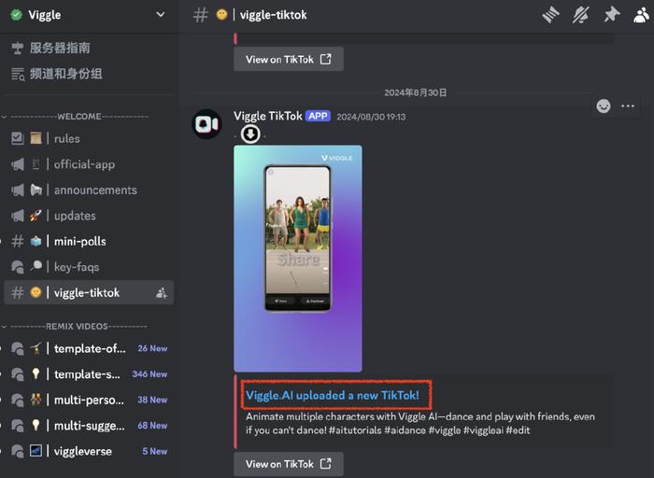
Task: Open the Viggle server dropdown menu
Action: pyautogui.click(x=160, y=15)
